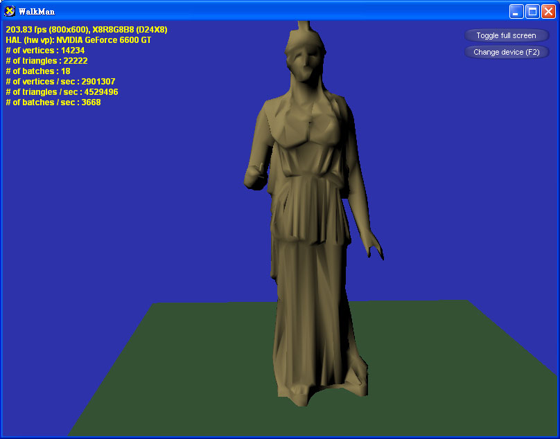Click '# of triangles / sec : 4529496'
The width and height of the screenshot is (560, 439).
[x=62, y=91]
